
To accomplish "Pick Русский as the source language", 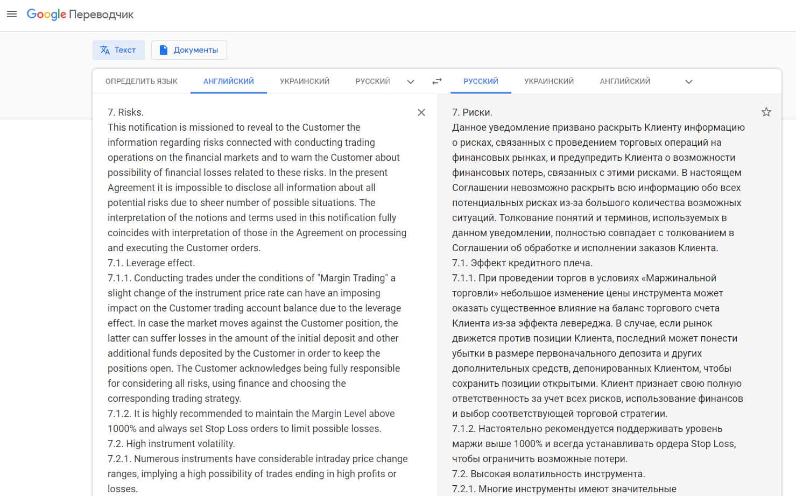I will (372, 81).
